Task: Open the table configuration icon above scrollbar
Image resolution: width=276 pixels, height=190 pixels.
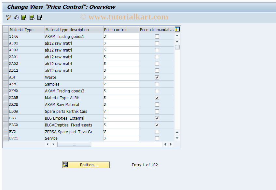Action: coord(177,29)
